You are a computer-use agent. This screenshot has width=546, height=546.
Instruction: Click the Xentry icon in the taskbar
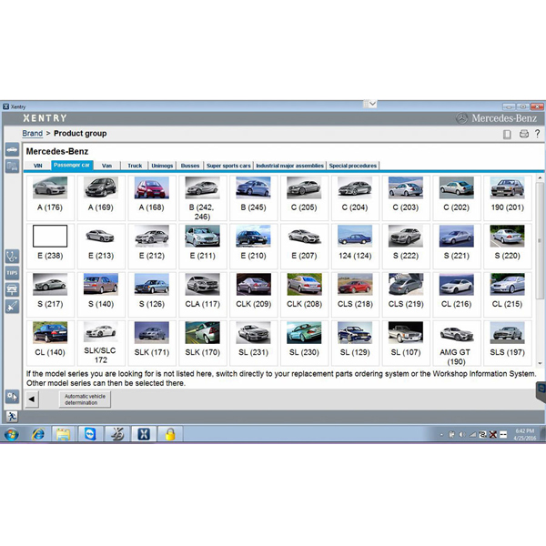[143, 434]
